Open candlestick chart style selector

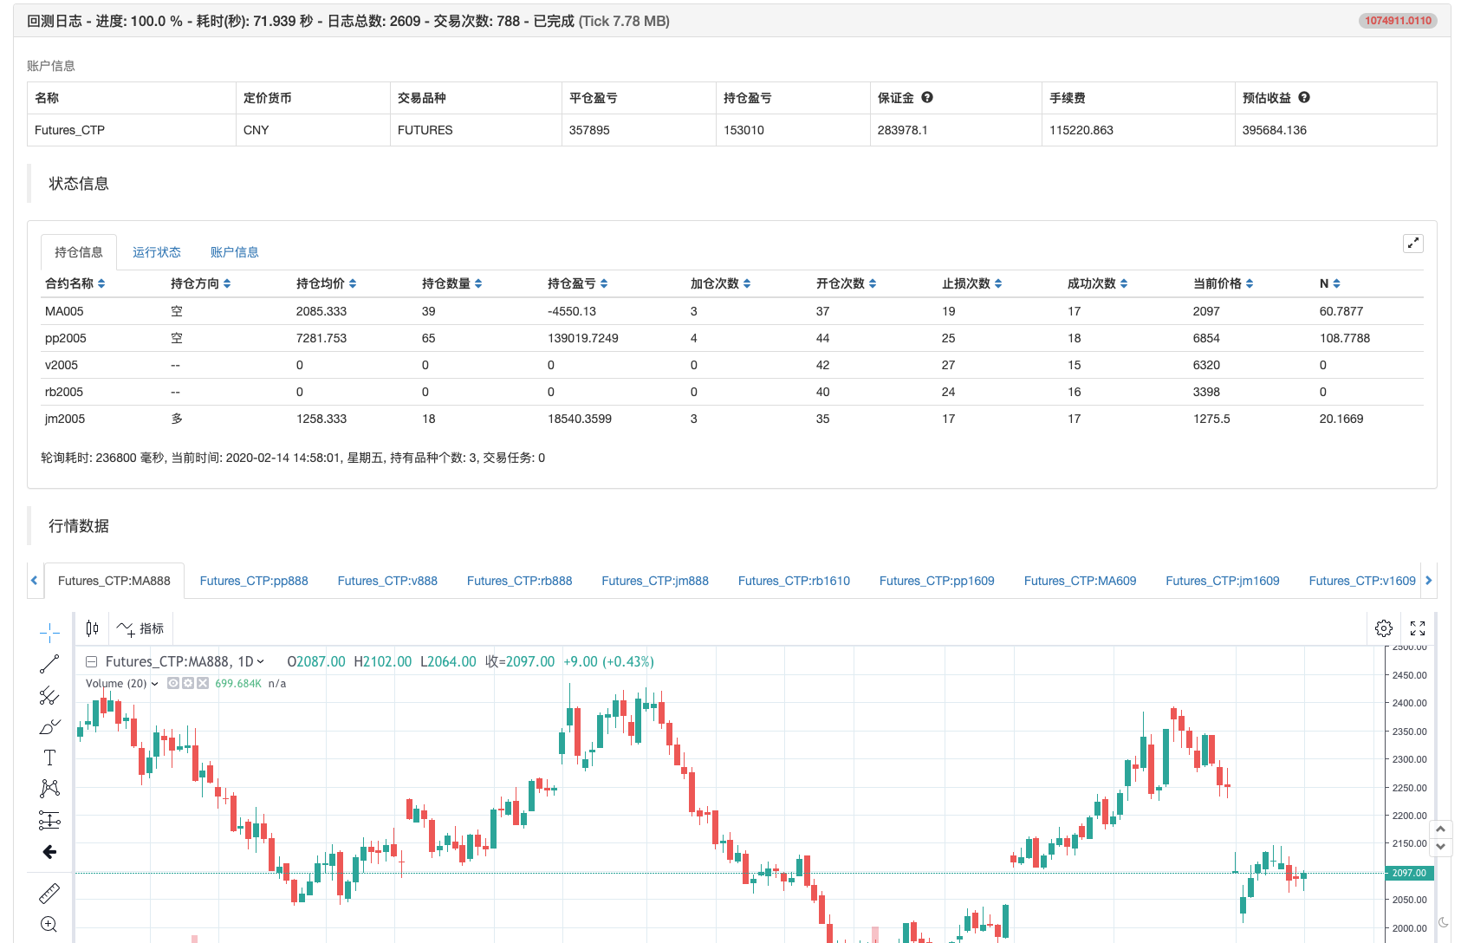pyautogui.click(x=92, y=628)
